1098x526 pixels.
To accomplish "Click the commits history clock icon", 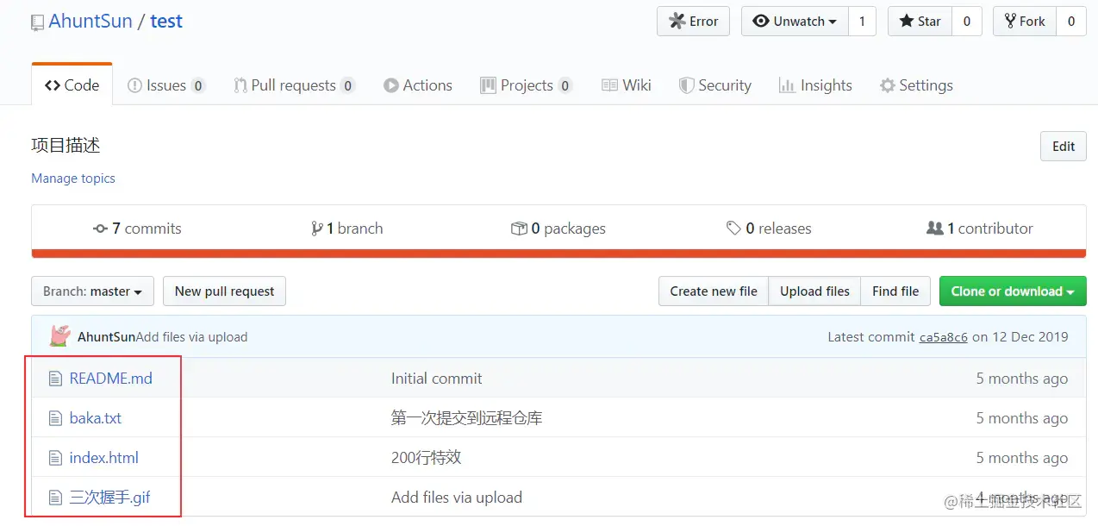I will 100,229.
